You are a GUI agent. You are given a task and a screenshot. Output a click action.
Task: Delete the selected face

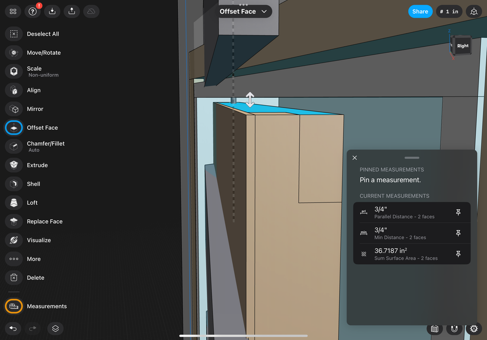tap(14, 278)
